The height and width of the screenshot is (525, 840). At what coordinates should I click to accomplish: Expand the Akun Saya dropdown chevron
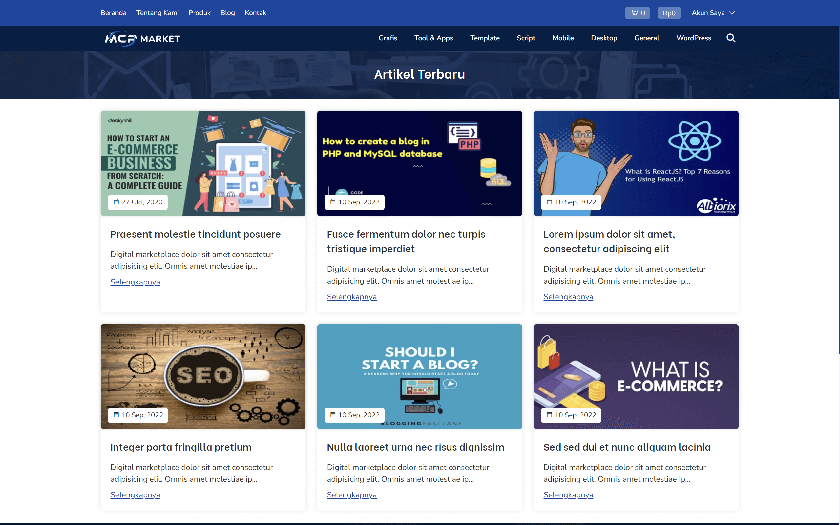[732, 13]
